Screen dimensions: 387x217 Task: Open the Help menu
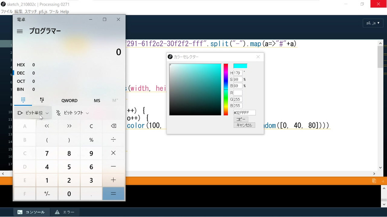(x=64, y=12)
